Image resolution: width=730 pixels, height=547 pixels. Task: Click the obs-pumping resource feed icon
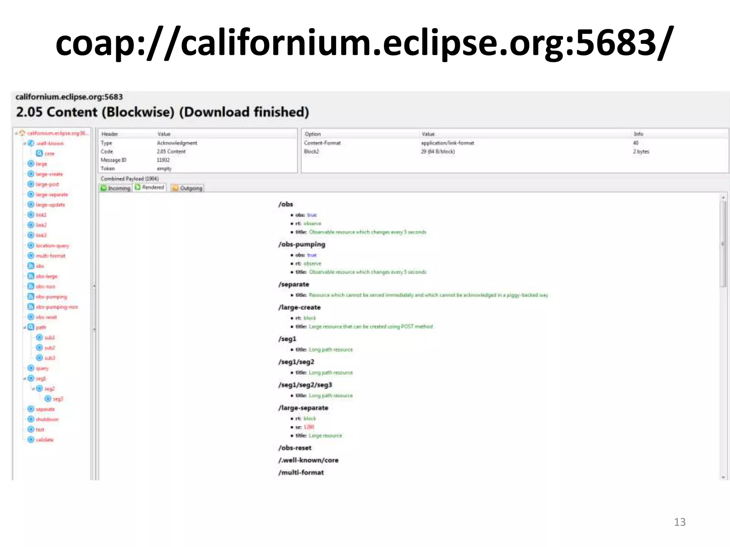(x=31, y=297)
